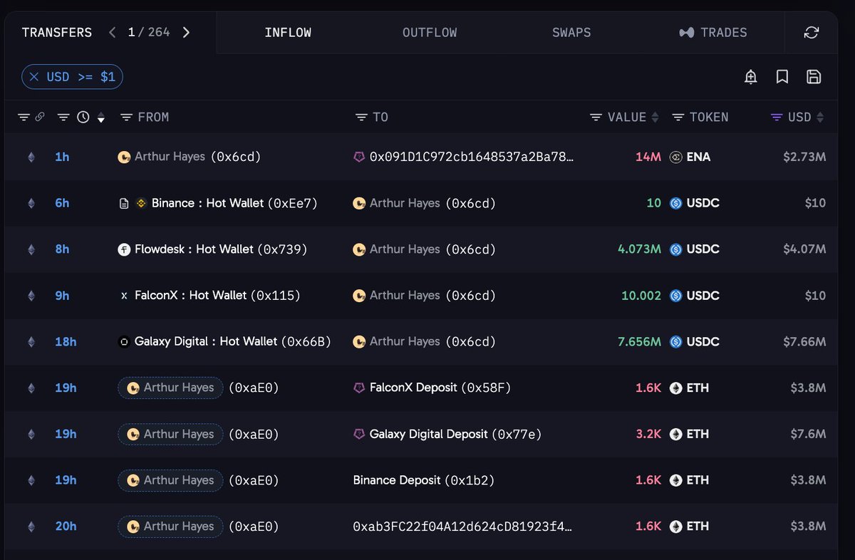Switch to the INFLOW tab

pyautogui.click(x=288, y=33)
